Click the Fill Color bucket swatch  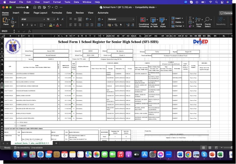(x=51, y=25)
